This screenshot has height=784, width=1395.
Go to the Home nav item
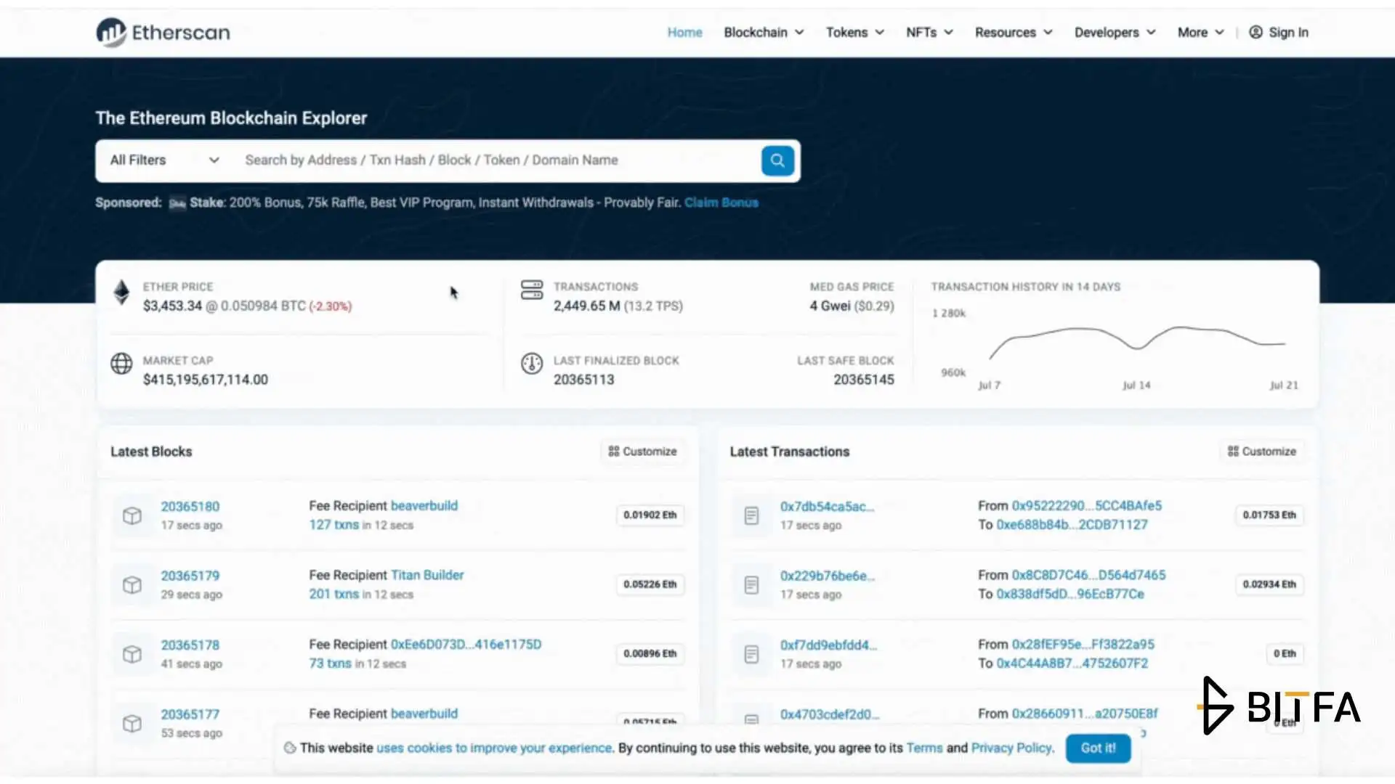[x=684, y=32]
